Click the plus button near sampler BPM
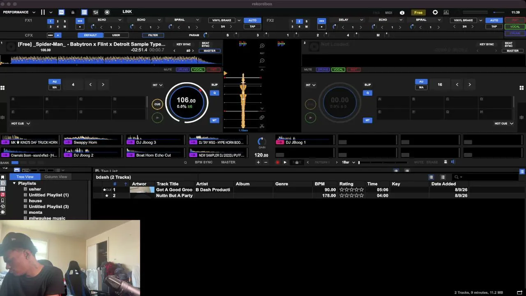 258,162
